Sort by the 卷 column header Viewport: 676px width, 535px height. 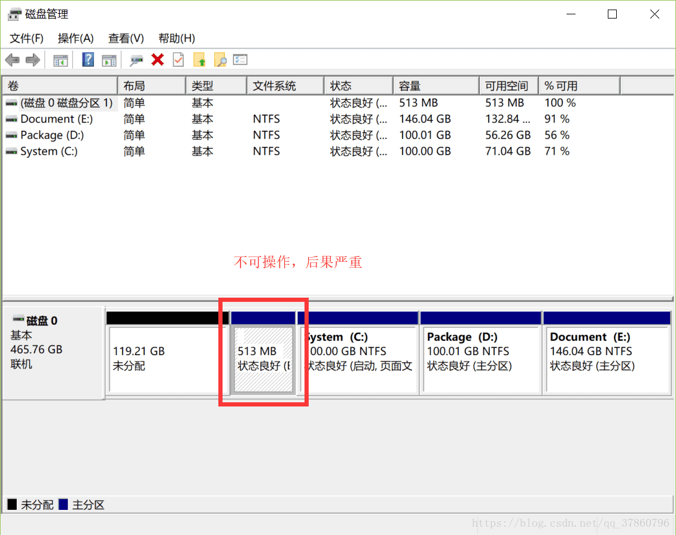tap(60, 85)
